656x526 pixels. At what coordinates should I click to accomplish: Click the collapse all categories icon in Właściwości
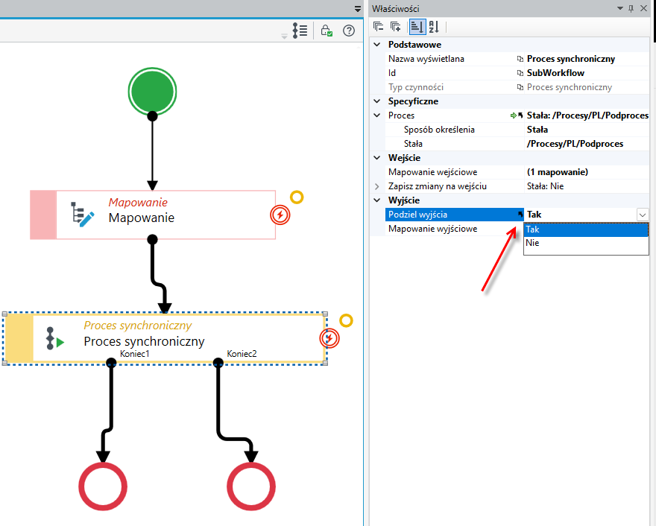[378, 27]
